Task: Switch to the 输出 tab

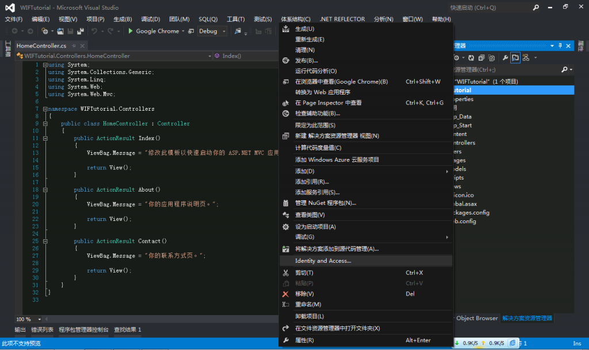Action: tap(20, 330)
